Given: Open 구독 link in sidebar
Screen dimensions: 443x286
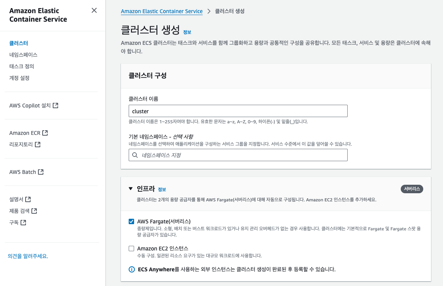Looking at the screenshot, I should [14, 222].
